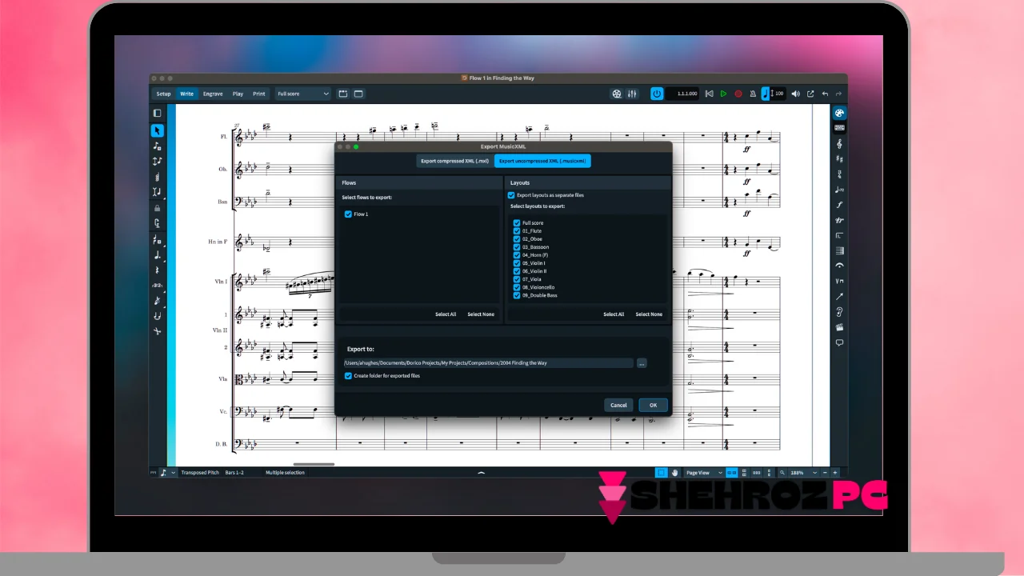Click the playhead position display 1.1.1.000

(x=682, y=94)
